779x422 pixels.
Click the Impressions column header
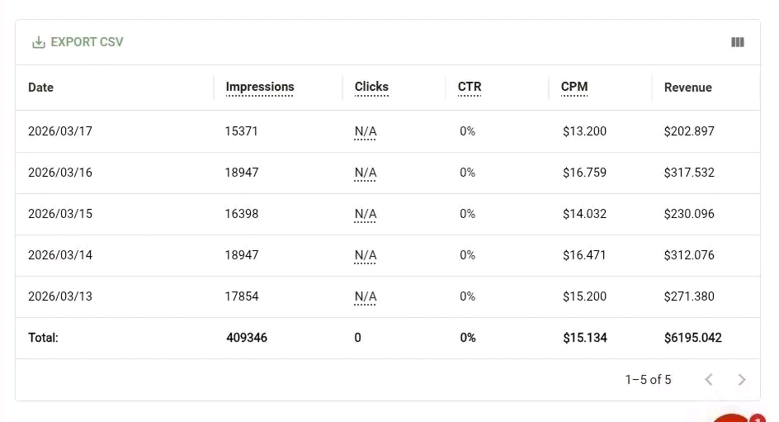pos(259,87)
